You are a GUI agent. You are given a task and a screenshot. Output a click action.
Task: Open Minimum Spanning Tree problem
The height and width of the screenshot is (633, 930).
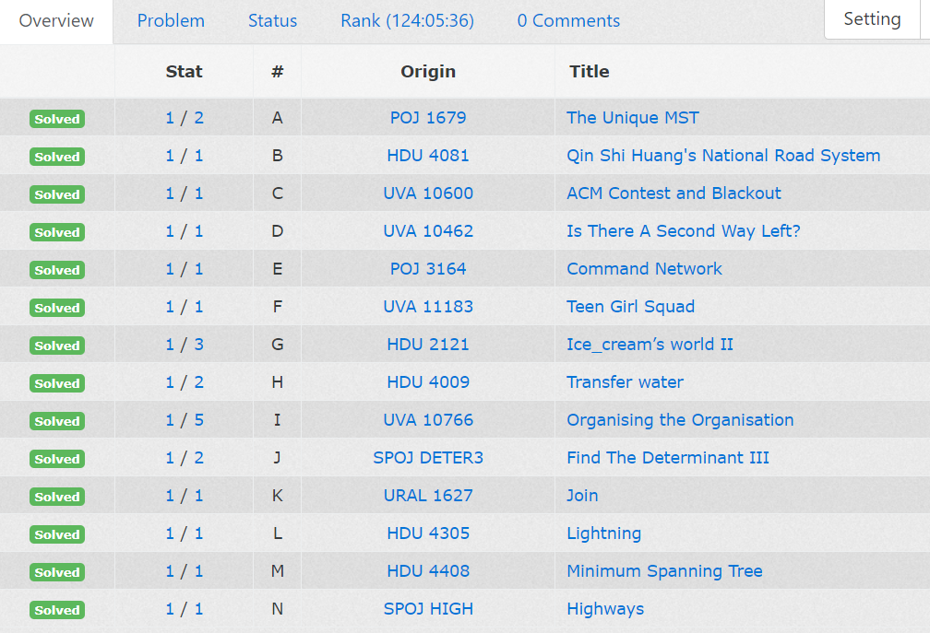[664, 571]
